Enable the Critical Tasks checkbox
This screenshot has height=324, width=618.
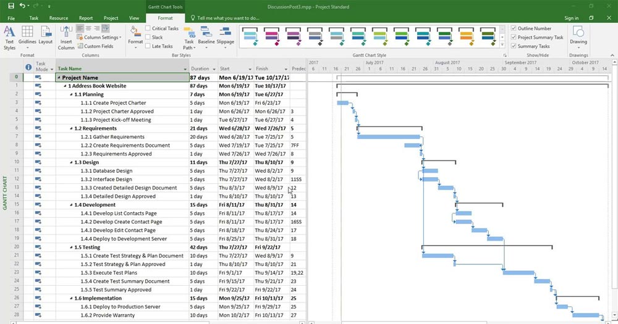[148, 28]
